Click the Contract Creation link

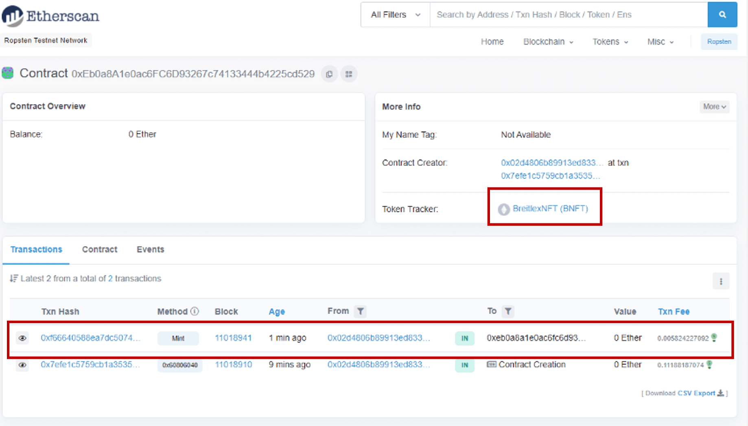(532, 365)
